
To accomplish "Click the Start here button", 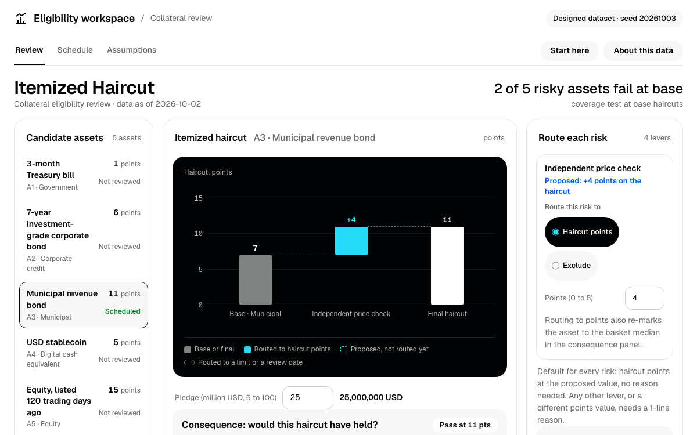I will point(570,50).
